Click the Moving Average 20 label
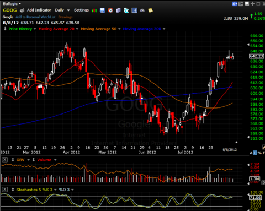 click(56, 29)
